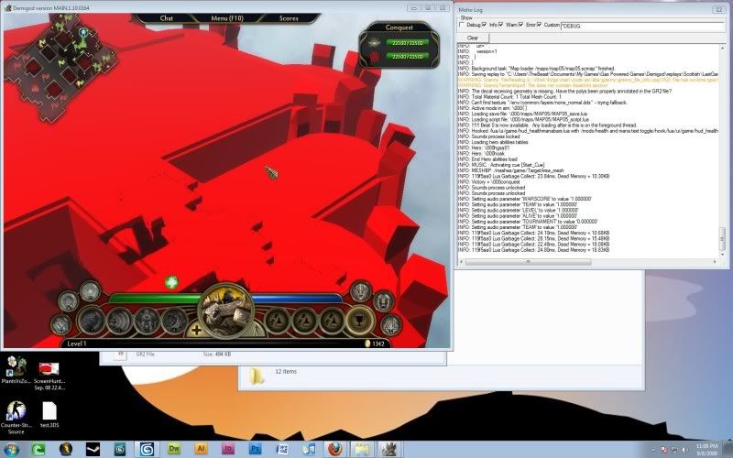Activate the leftmost large ability slot
This screenshot has width=733, height=458.
(x=92, y=321)
